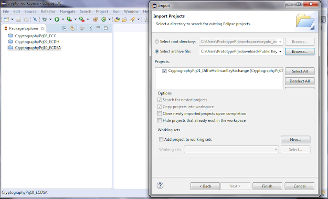Screen dimensions: 328x199
Task: Click the Debug bug icon
Action: tap(45, 19)
